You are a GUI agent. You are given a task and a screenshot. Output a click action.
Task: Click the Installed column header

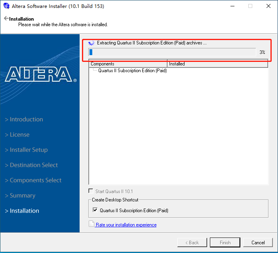coord(217,64)
